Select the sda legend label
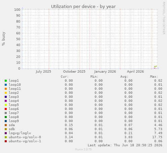The width and height of the screenshot is (167, 153). tap(12, 125)
